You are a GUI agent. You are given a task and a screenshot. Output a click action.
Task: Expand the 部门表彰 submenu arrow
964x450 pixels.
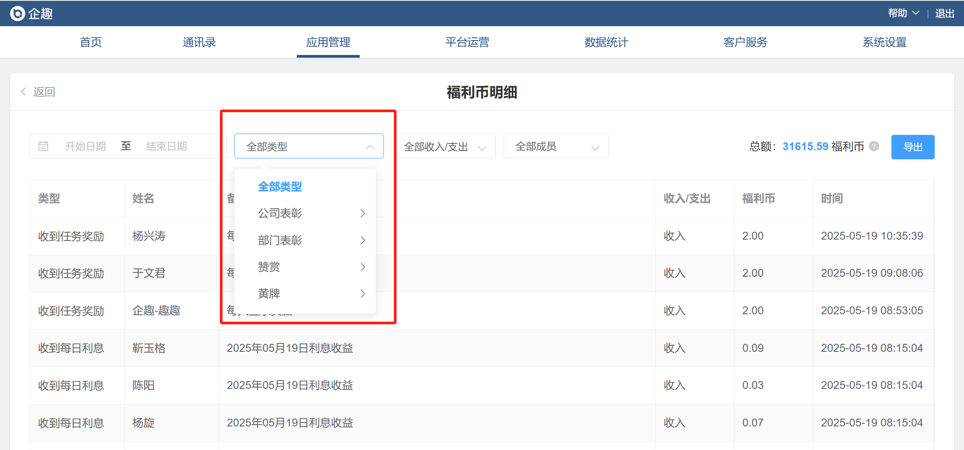pyautogui.click(x=362, y=240)
